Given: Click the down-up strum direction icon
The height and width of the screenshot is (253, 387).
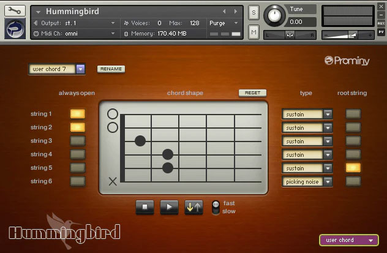Looking at the screenshot, I should [x=193, y=207].
